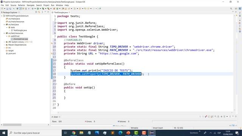Open the Debug button dropdown arrow
The width and height of the screenshot is (242, 136).
pos(35,9)
